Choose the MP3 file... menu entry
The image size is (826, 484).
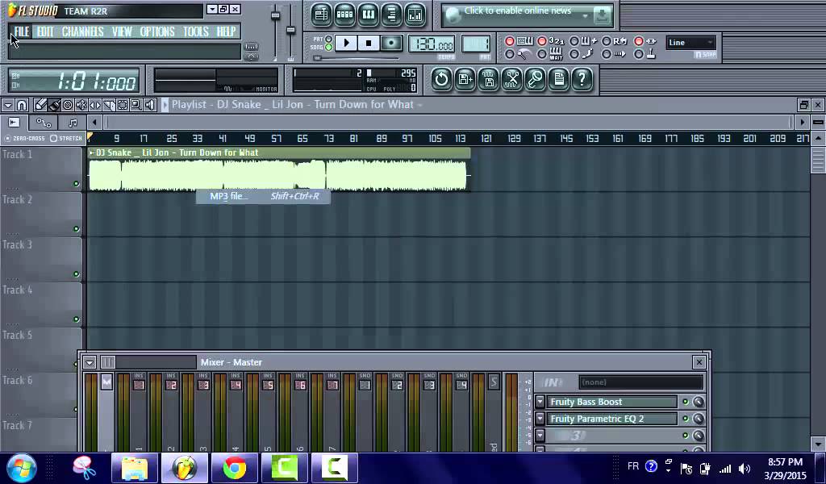point(264,197)
